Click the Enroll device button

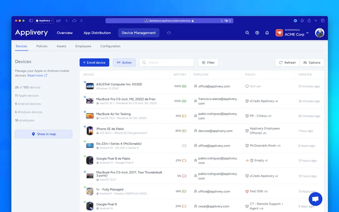[x=94, y=63]
